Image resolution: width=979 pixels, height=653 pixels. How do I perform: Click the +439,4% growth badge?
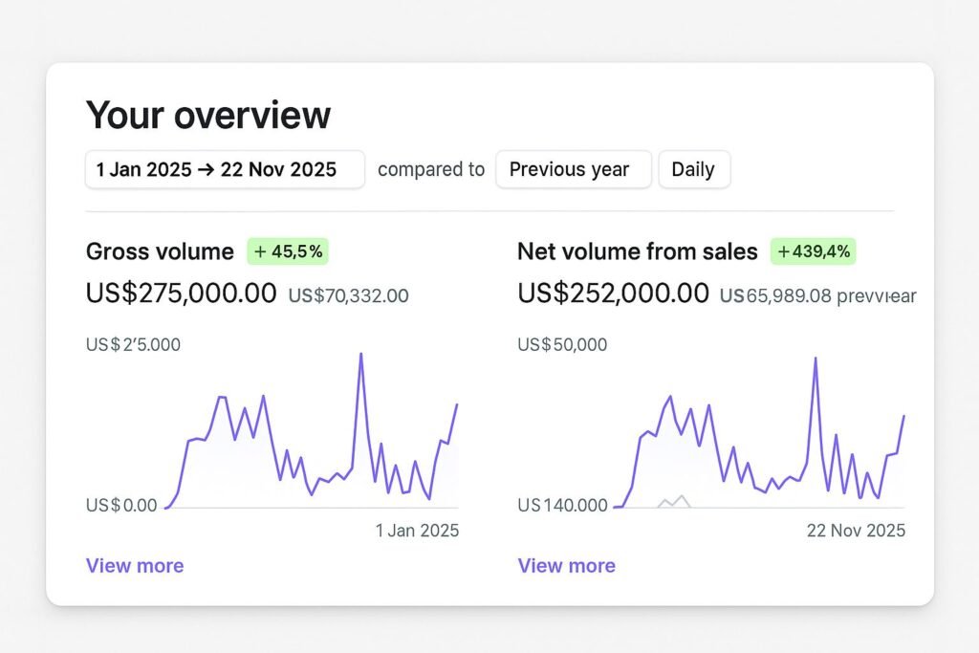(x=813, y=251)
